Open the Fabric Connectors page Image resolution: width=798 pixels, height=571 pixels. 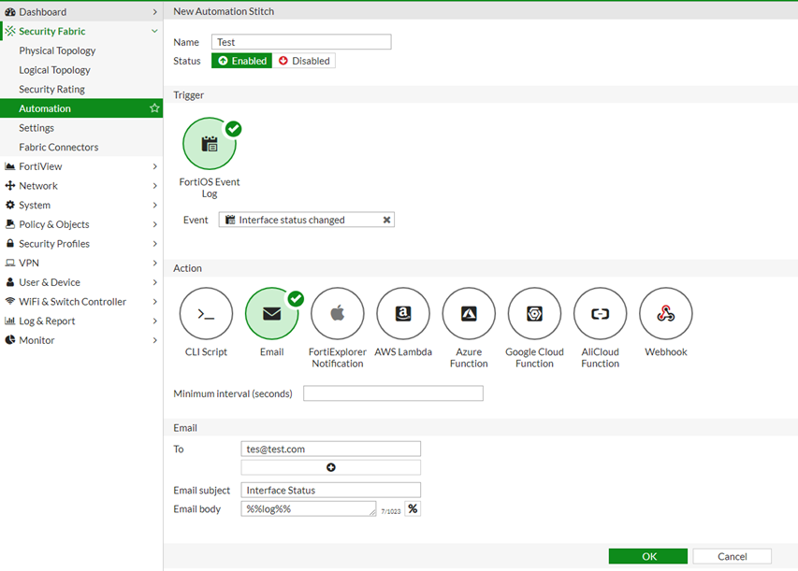[x=59, y=148]
